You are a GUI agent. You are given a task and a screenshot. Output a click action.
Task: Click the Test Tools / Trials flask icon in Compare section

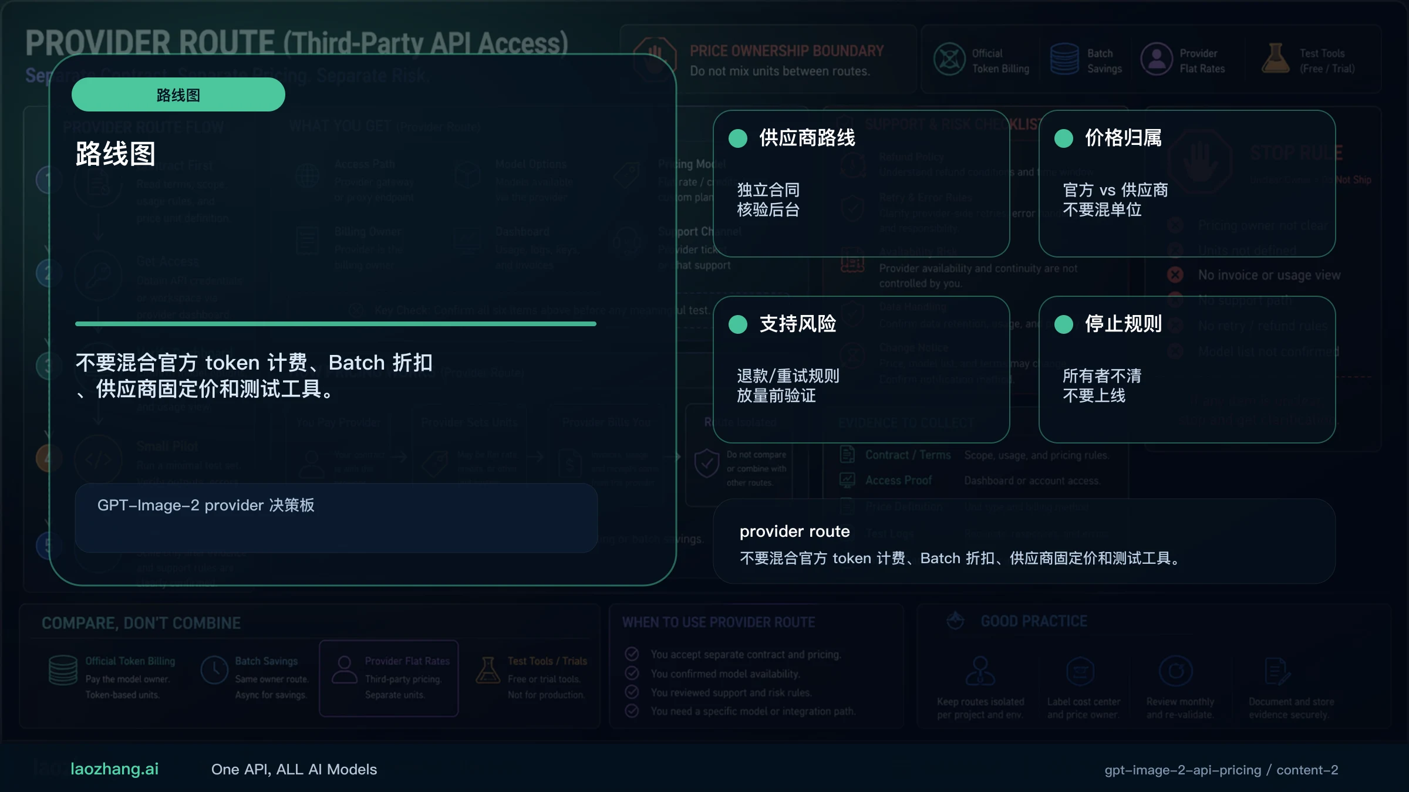point(488,670)
